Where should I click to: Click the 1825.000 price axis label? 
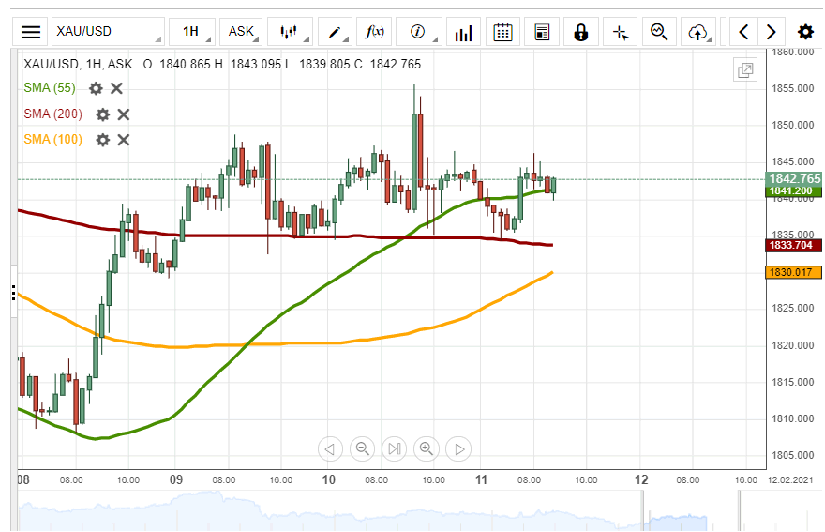pyautogui.click(x=793, y=308)
